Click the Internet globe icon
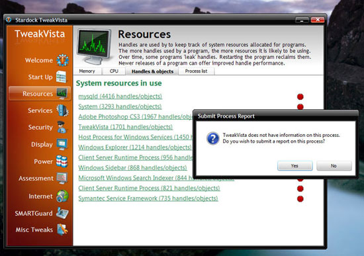Image resolution: width=364 pixels, height=256 pixels. 62,196
